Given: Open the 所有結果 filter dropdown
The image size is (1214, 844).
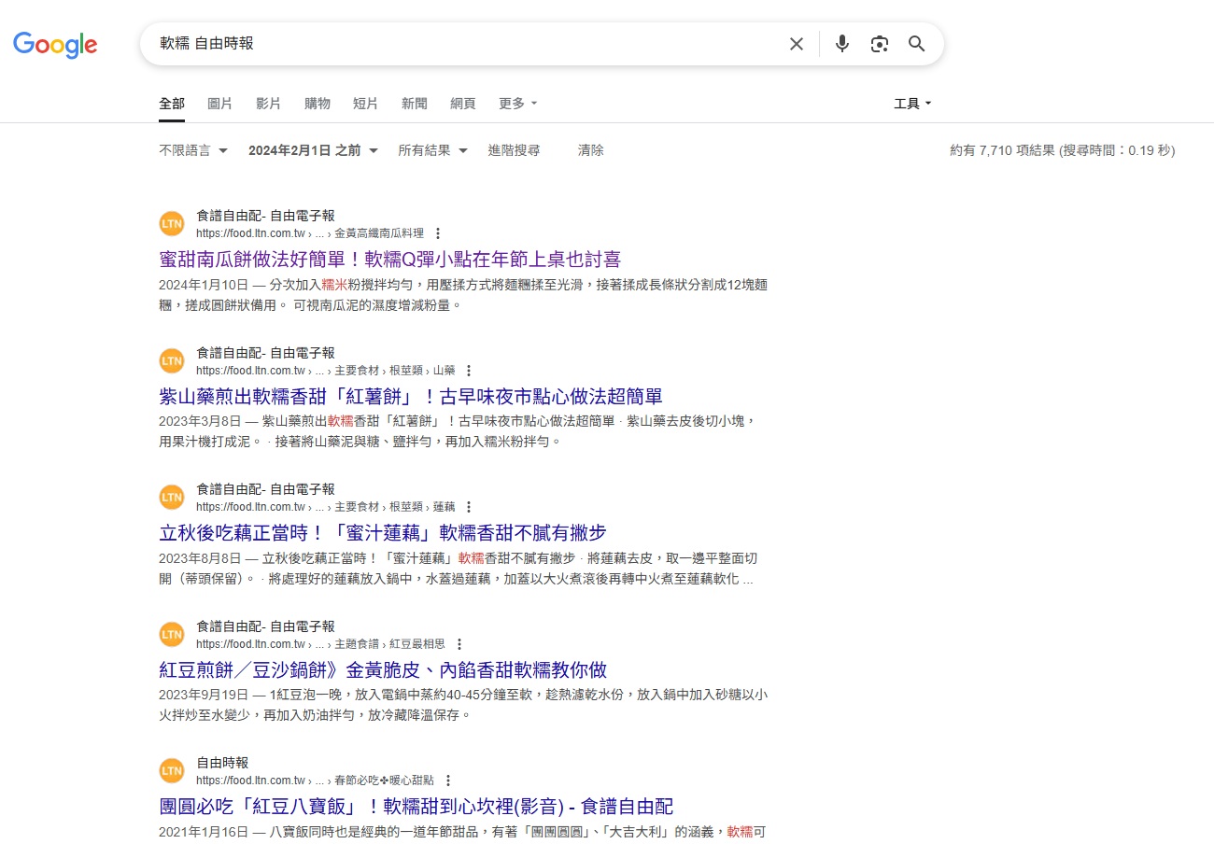Looking at the screenshot, I should click(432, 150).
